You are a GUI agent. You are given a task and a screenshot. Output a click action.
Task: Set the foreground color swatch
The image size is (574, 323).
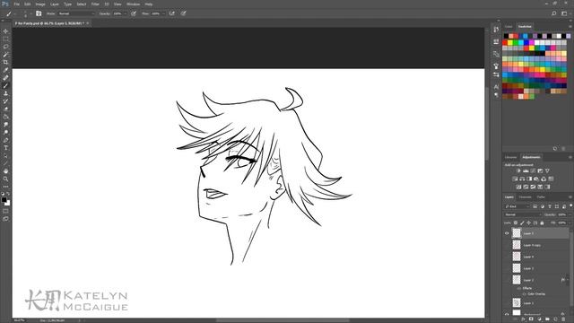[x=4, y=200]
